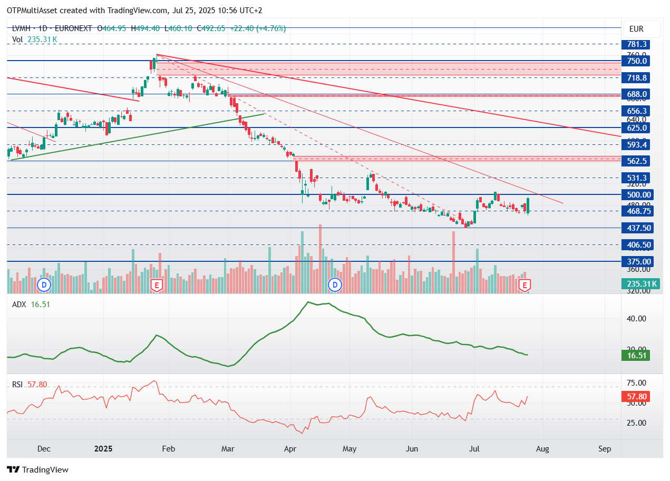This screenshot has width=670, height=481.
Task: Click the Aug label on time axis
Action: tap(542, 449)
